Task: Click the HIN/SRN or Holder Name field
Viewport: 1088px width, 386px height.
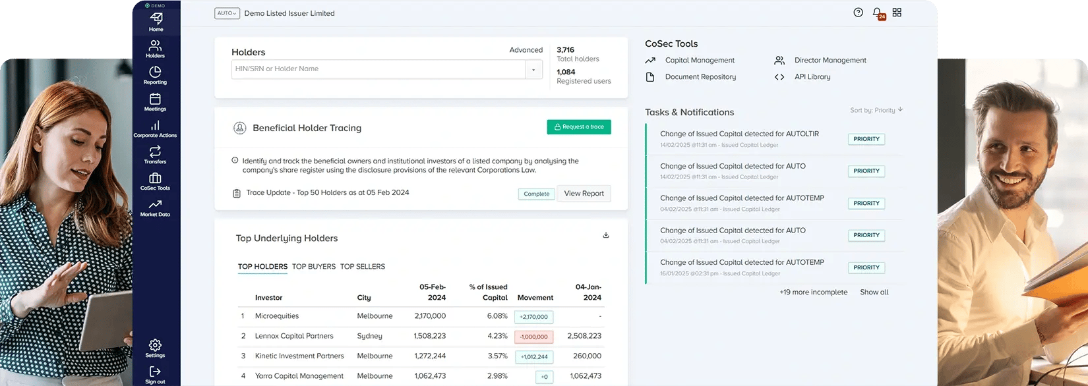Action: click(378, 69)
